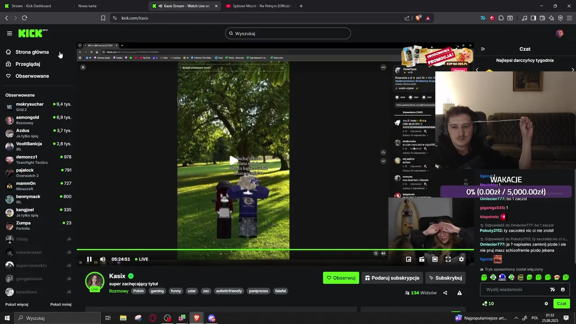
Task: Open chat settings gear
Action: [x=546, y=304]
